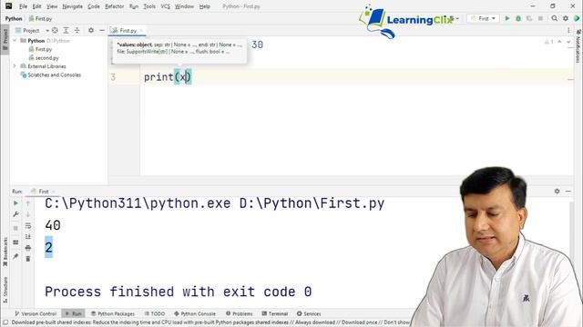Click the colorful code-with-me arrow icon
Screen dimensions: 583x327
tap(577, 18)
